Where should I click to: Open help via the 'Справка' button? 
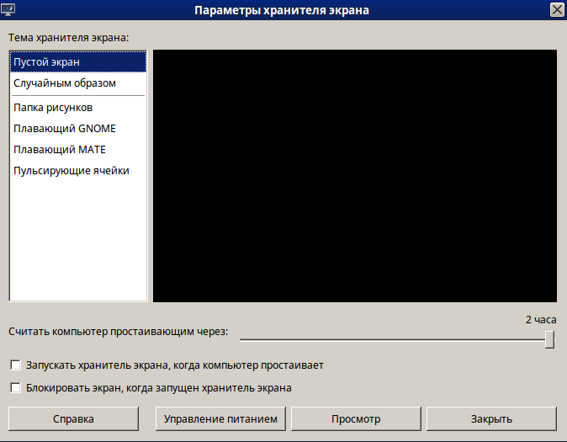point(73,418)
